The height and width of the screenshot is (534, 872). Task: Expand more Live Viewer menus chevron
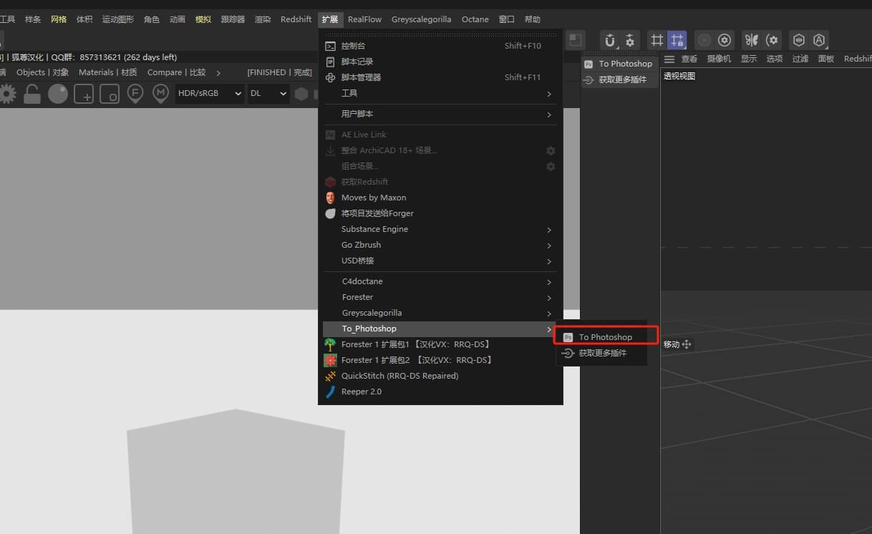[x=218, y=72]
